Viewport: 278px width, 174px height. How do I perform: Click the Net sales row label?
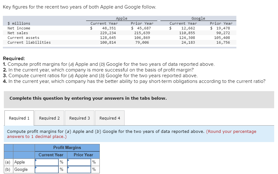pyautogui.click(x=18, y=33)
